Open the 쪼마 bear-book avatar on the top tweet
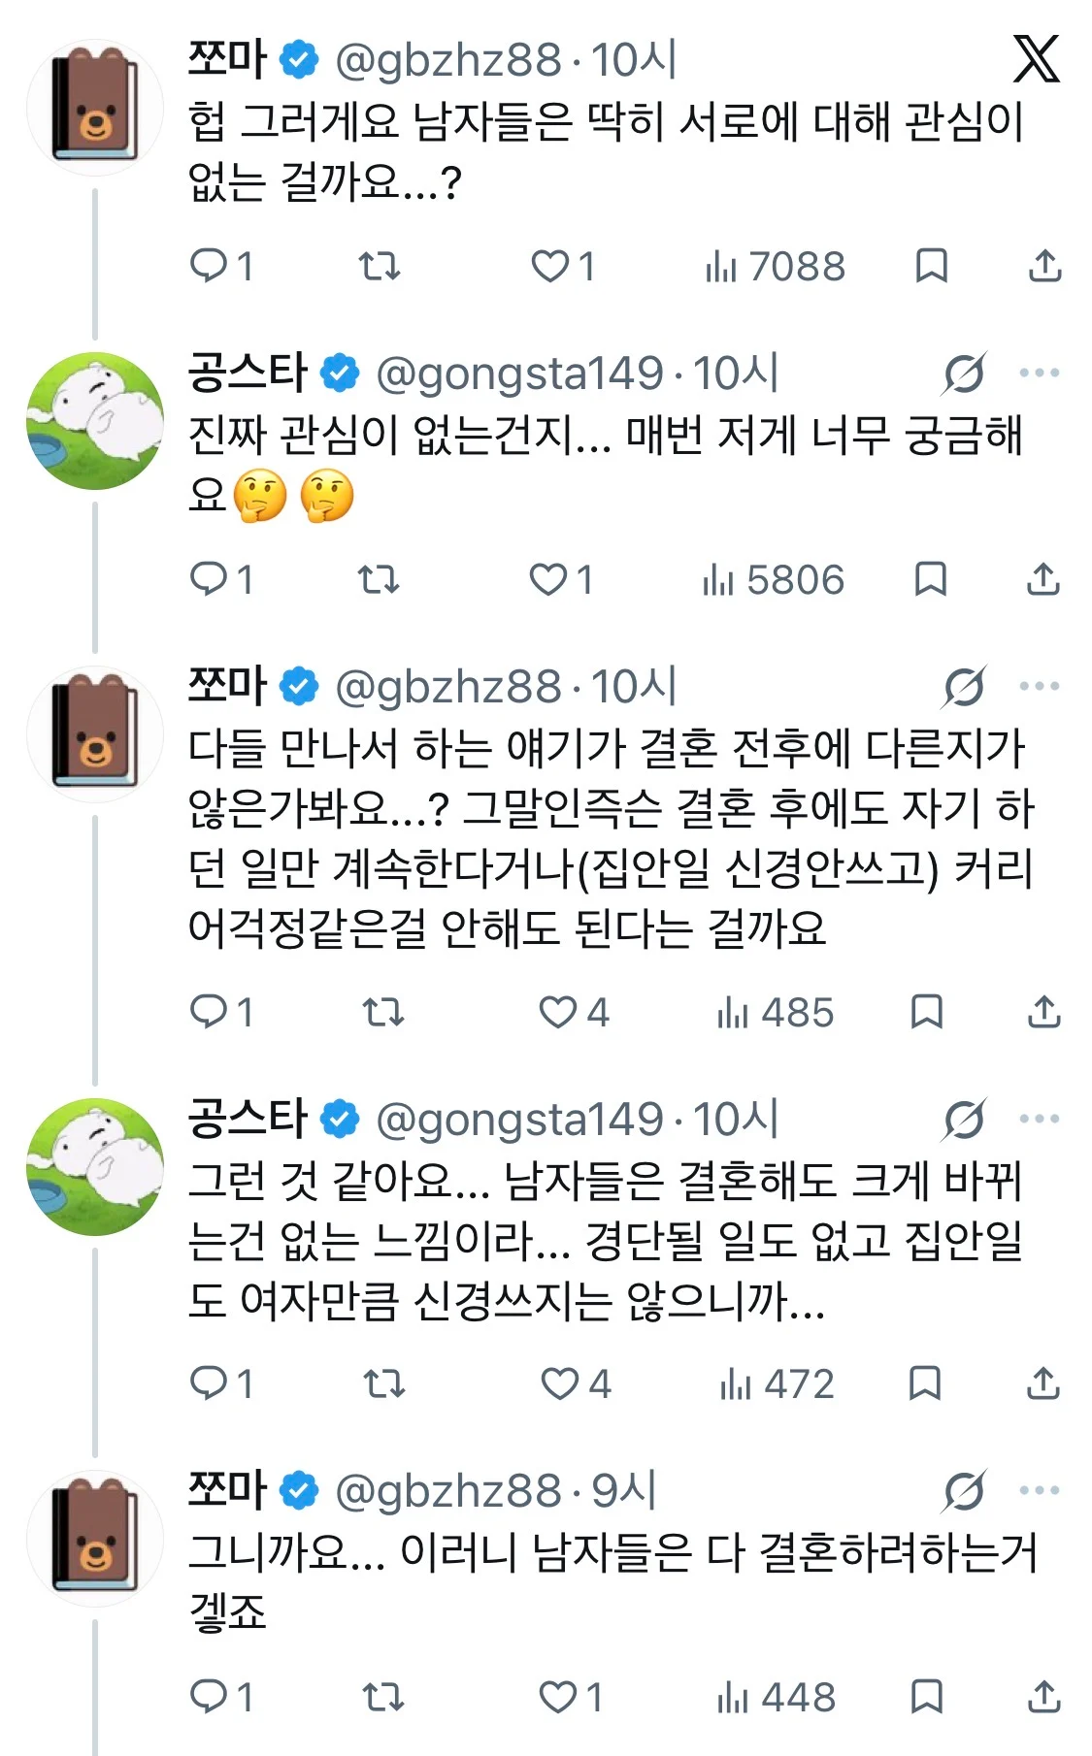1092x1756 pixels. [x=95, y=107]
